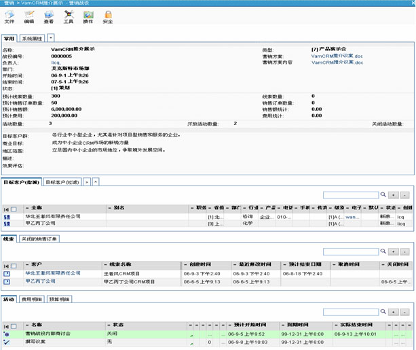Collapse the 活动 panel using minus button
This screenshot has width=416, height=350.
pos(405,313)
